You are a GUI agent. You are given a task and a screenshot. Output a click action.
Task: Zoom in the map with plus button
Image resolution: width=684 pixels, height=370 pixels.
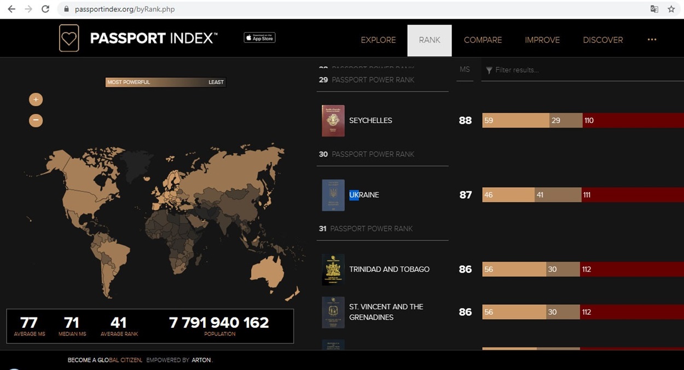click(x=36, y=100)
